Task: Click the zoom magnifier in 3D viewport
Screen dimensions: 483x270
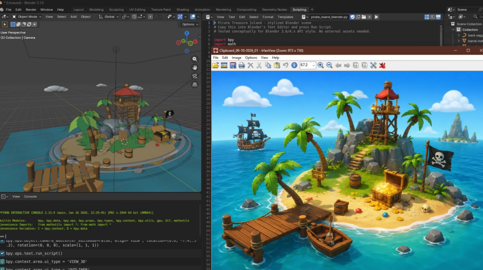Action: coord(195,59)
